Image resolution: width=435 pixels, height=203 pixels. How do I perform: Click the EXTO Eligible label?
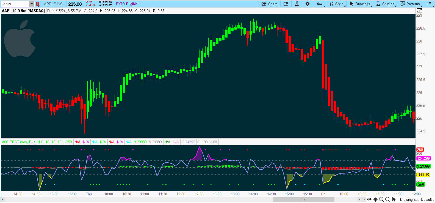(x=127, y=4)
